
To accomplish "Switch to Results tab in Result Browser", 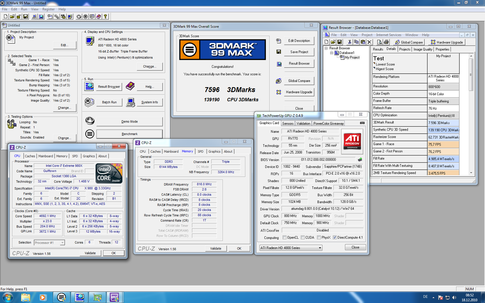I will [x=378, y=49].
